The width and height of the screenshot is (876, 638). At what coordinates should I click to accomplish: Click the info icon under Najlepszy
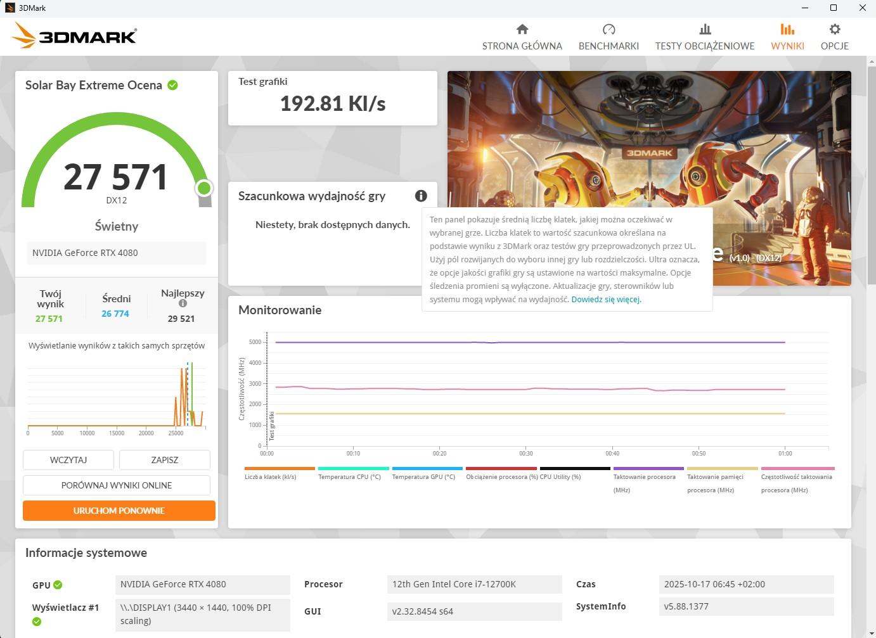pos(183,303)
